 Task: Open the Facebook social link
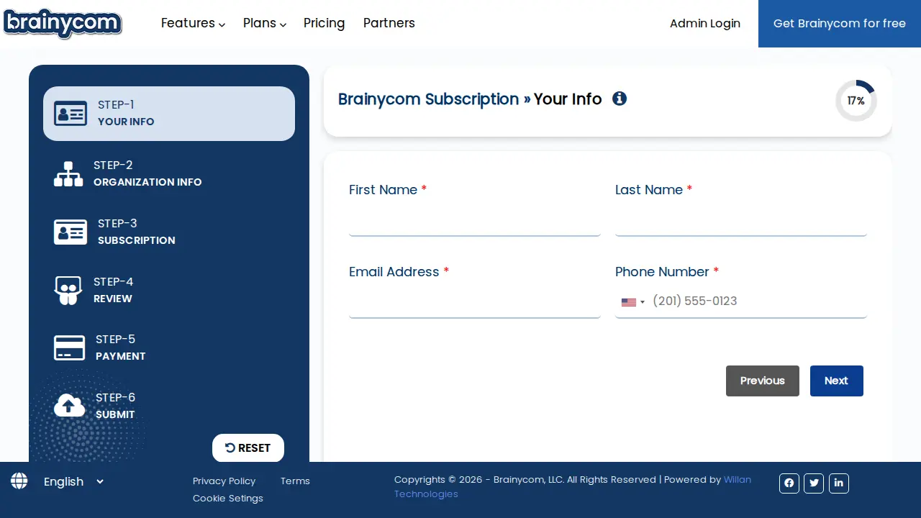point(789,483)
